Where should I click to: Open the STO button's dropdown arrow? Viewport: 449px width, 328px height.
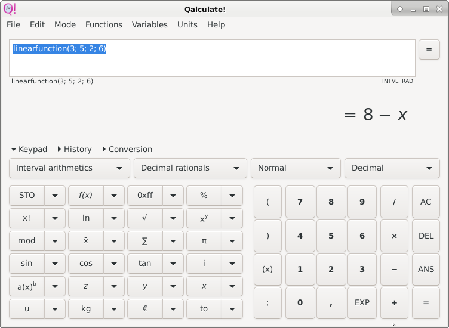pos(55,196)
